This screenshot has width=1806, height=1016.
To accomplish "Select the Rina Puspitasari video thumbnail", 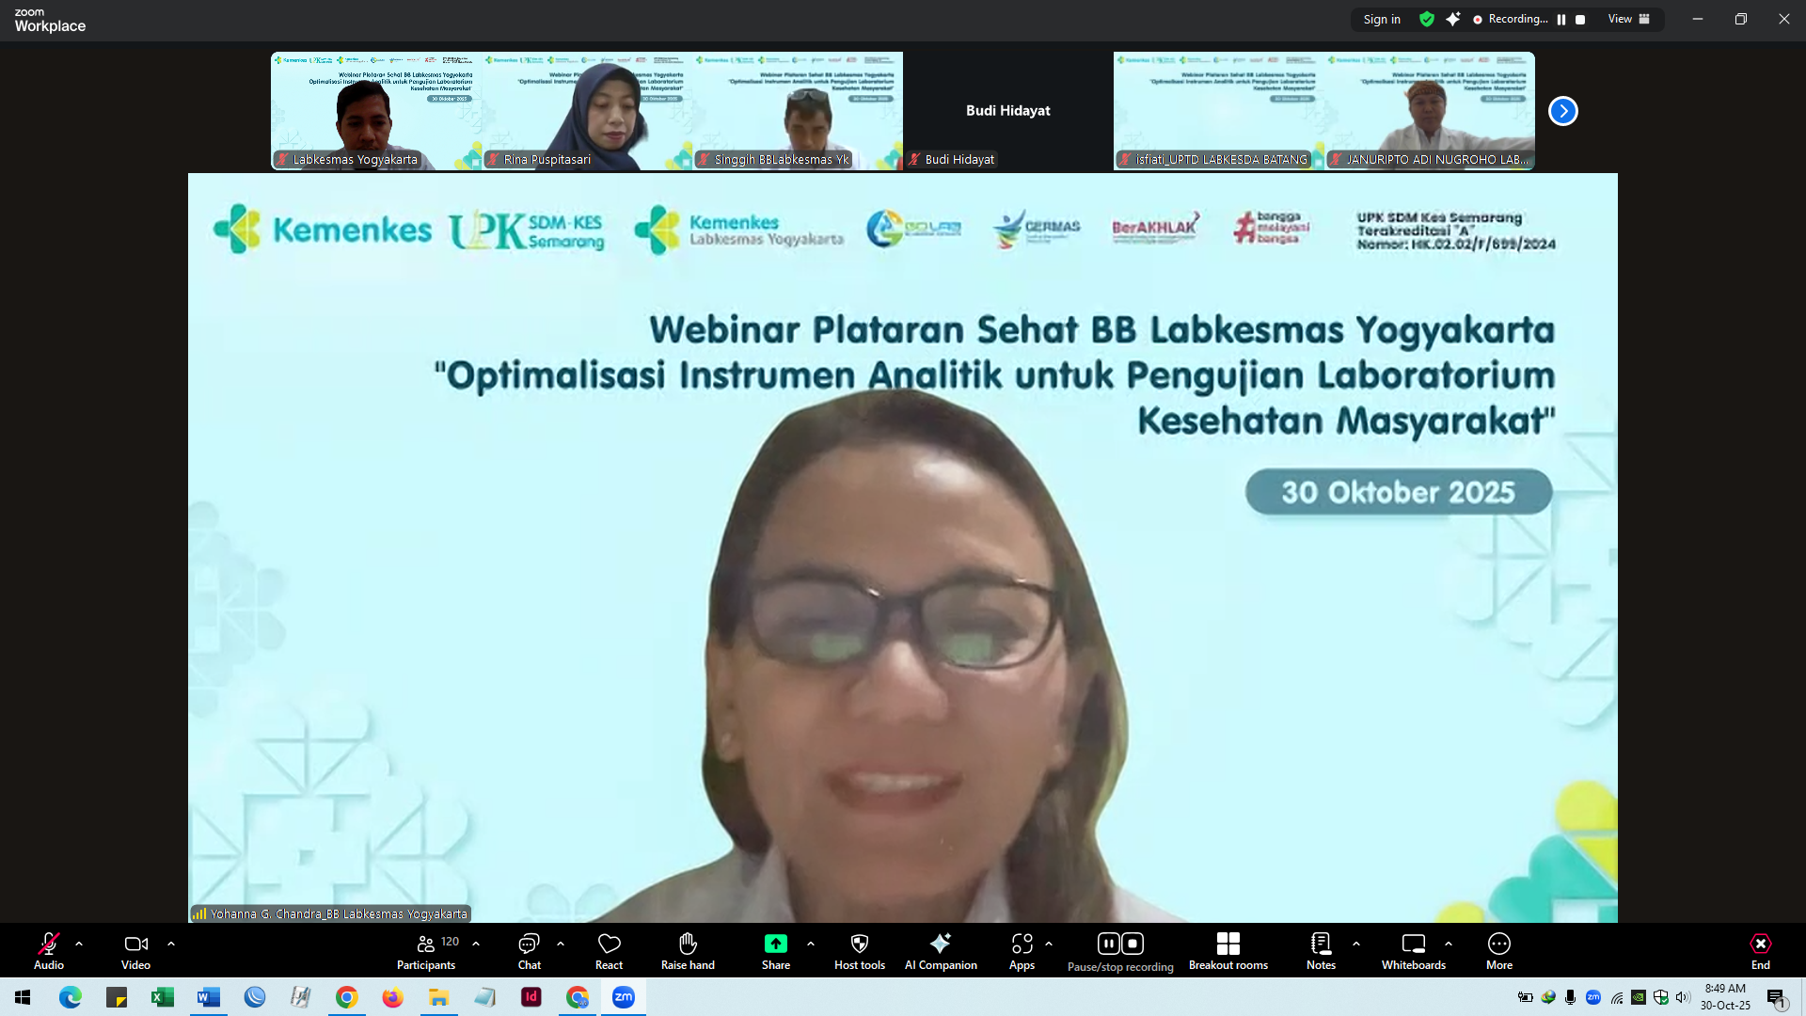I will (587, 111).
